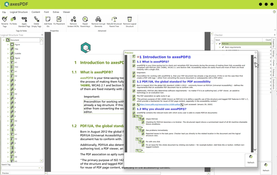Click the help icon in menu bar
The width and height of the screenshot is (277, 175).
click(274, 12)
